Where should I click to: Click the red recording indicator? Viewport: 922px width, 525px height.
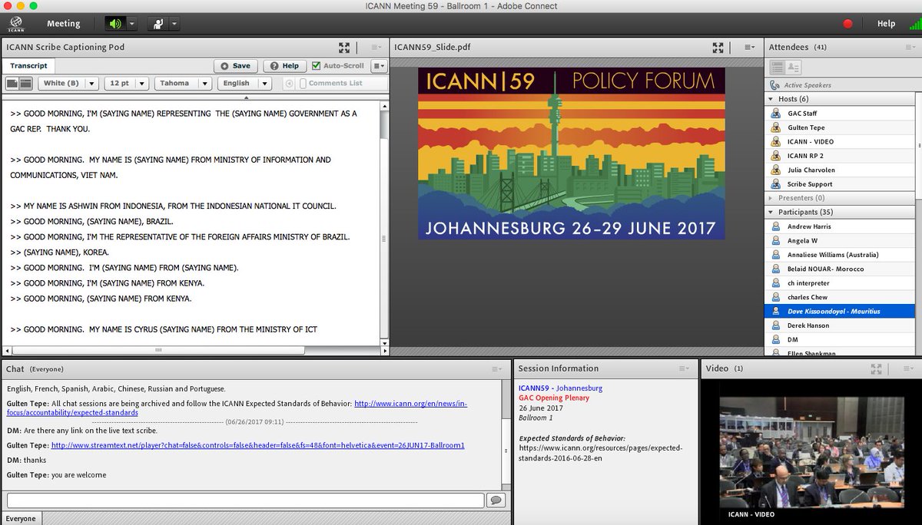848,24
